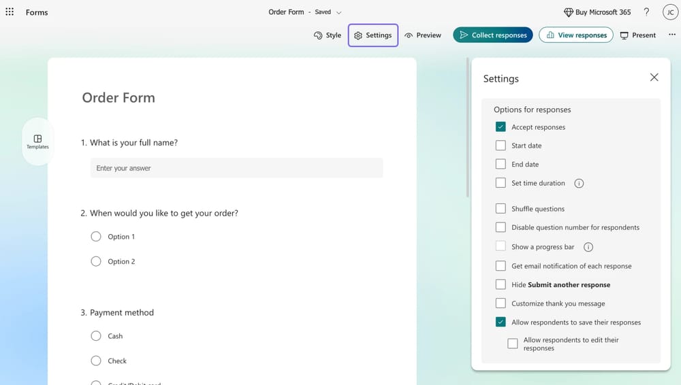Click the full name answer field
The height and width of the screenshot is (385, 681).
[x=236, y=168]
